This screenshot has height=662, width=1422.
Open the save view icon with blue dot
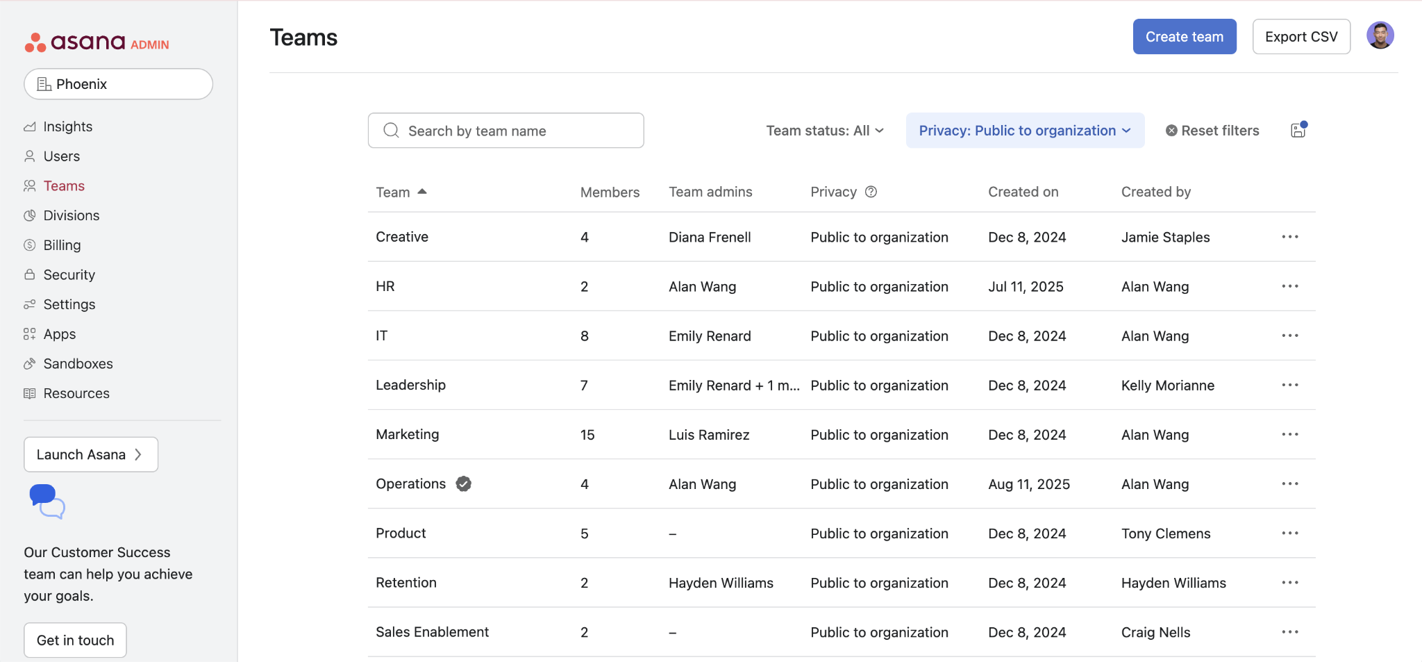[1298, 130]
